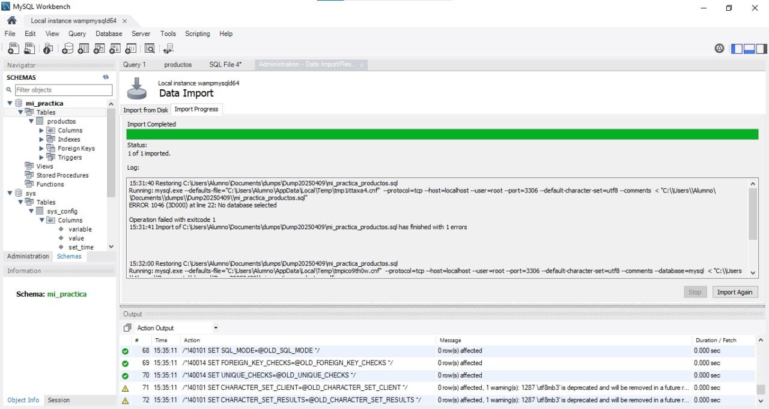
Task: Open the Scripting menu
Action: coord(198,34)
